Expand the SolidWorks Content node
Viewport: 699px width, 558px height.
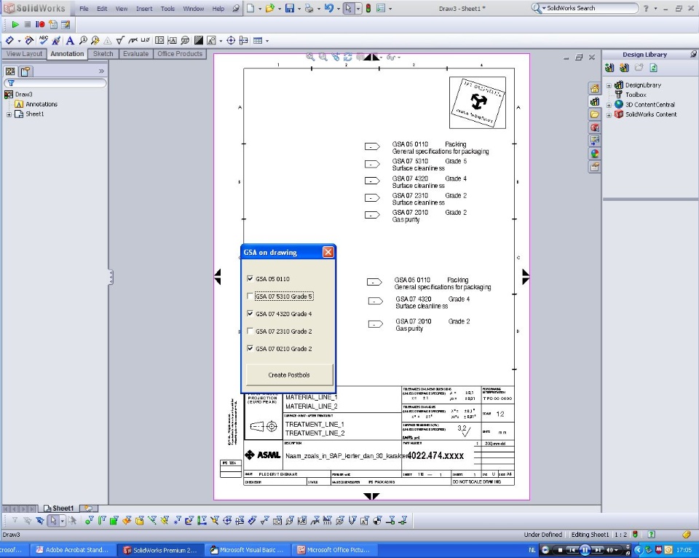click(609, 114)
